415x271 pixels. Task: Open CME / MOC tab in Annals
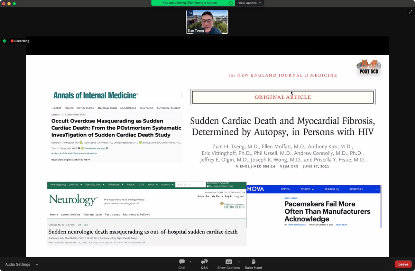coord(146,108)
